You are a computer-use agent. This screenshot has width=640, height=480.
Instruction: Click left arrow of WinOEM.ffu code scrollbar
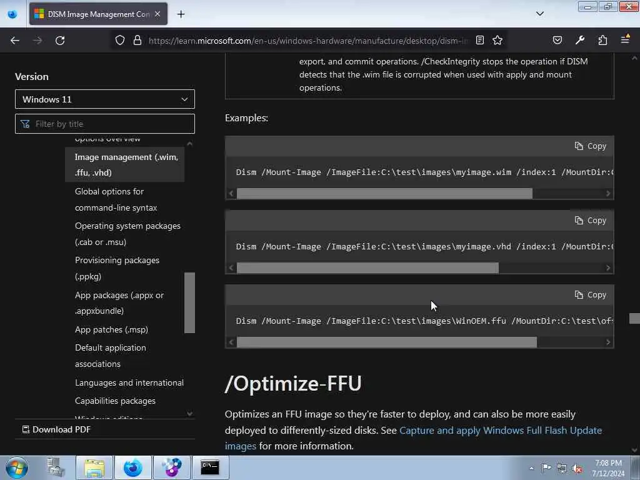231,342
